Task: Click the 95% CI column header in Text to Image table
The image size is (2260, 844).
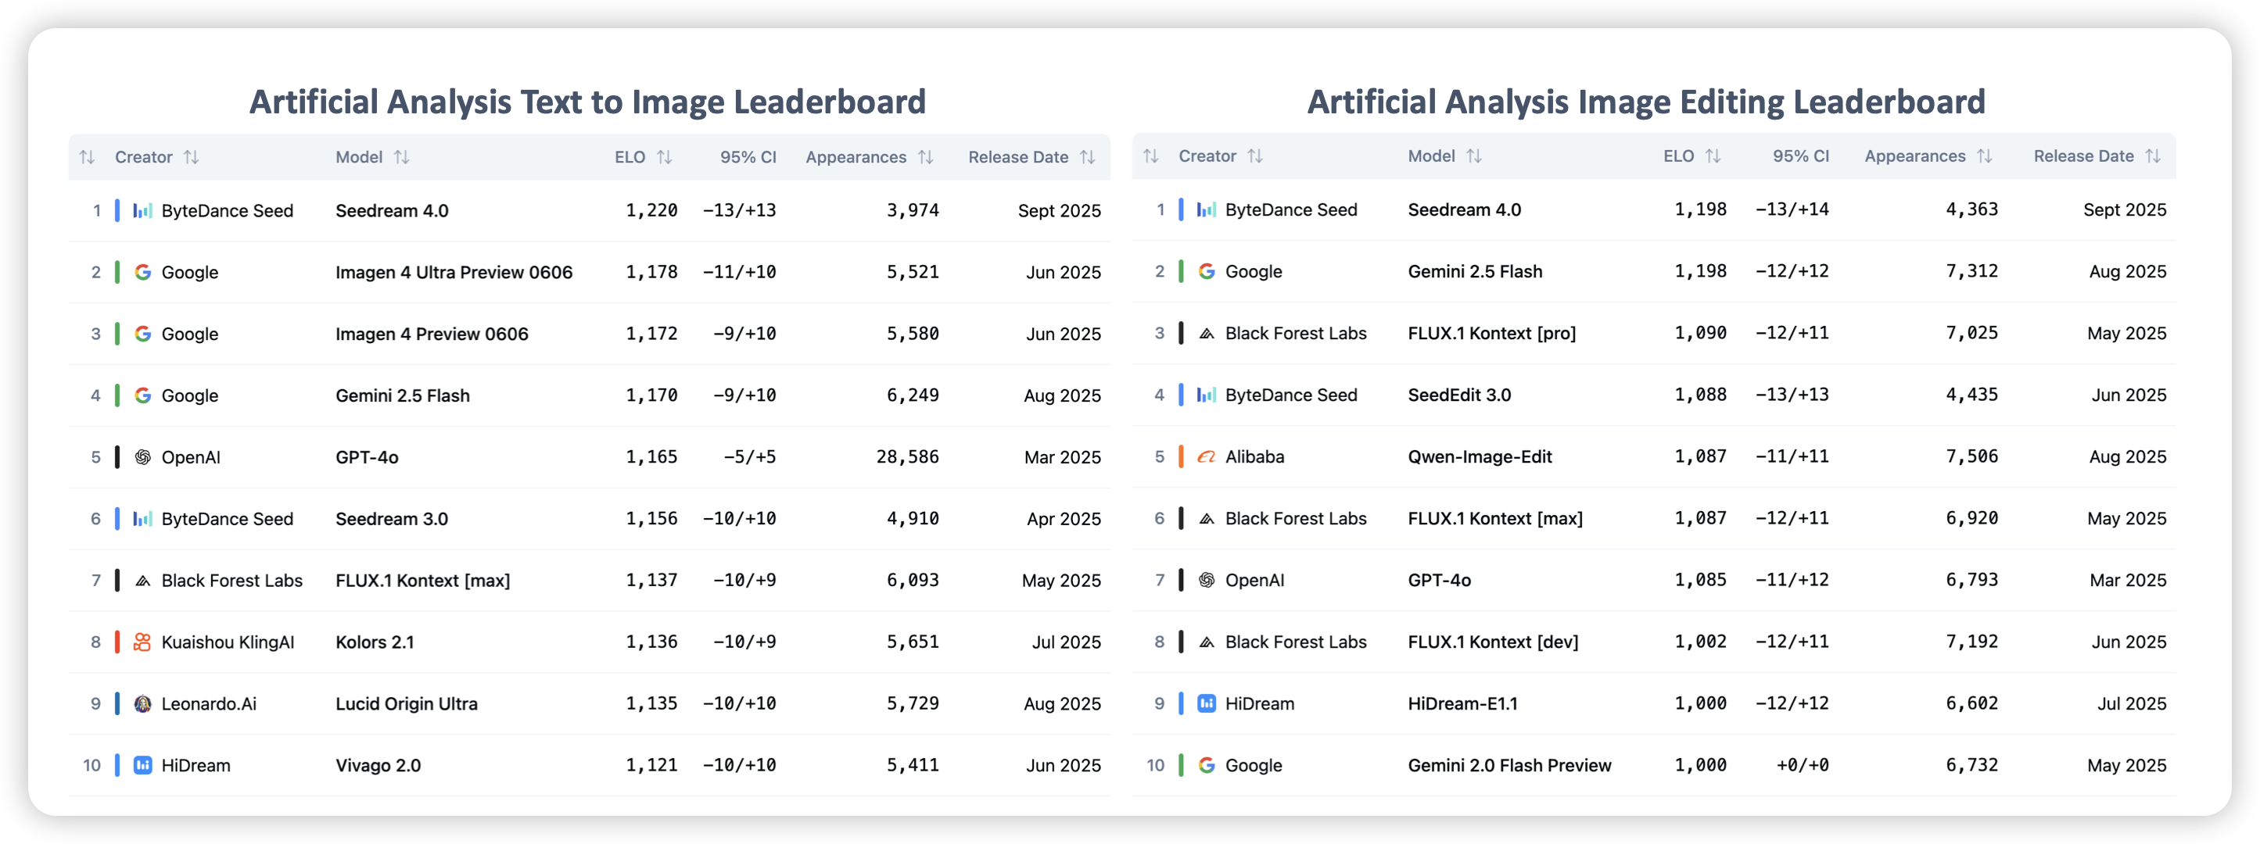Action: (748, 157)
